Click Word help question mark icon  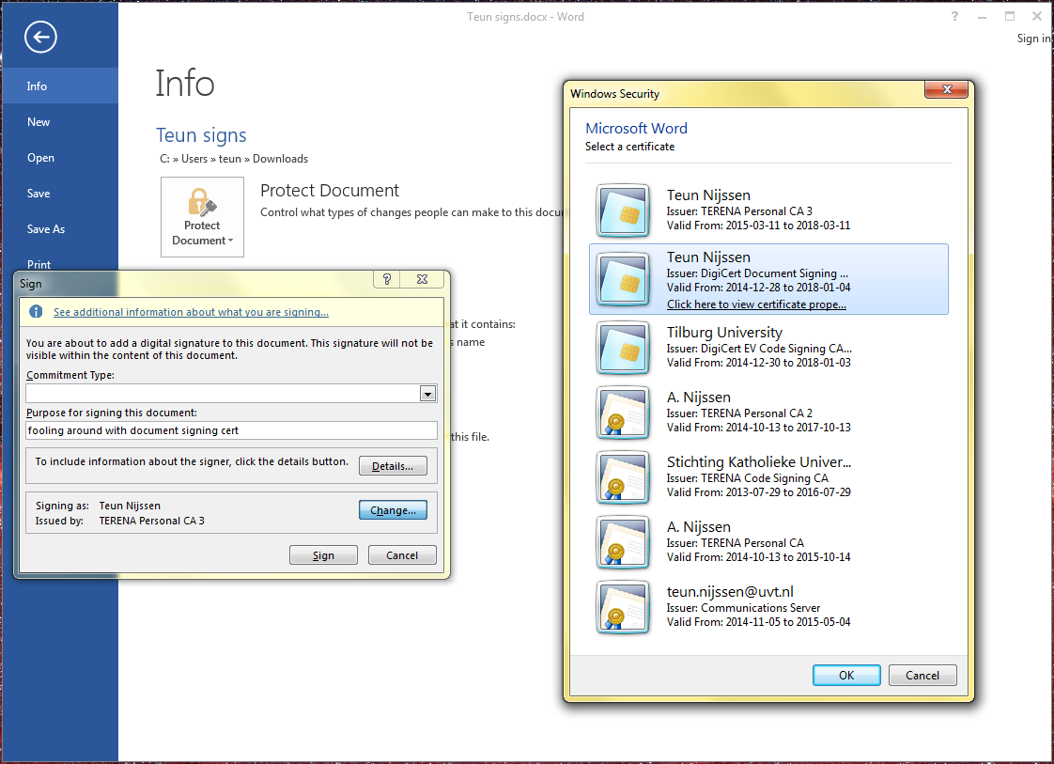[954, 16]
